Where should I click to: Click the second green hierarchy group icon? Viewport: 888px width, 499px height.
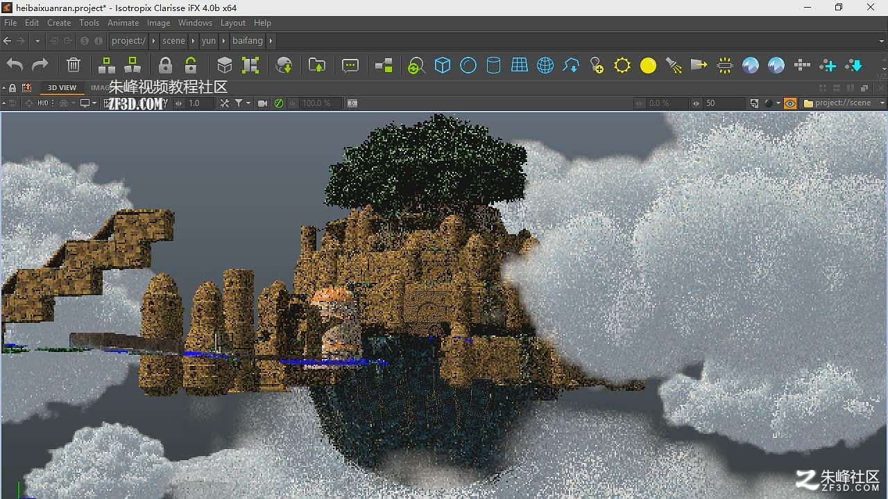click(x=133, y=65)
